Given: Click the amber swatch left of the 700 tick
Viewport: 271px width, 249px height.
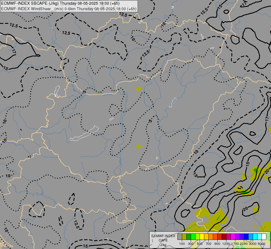Looking at the screenshot, I should [x=206, y=237].
